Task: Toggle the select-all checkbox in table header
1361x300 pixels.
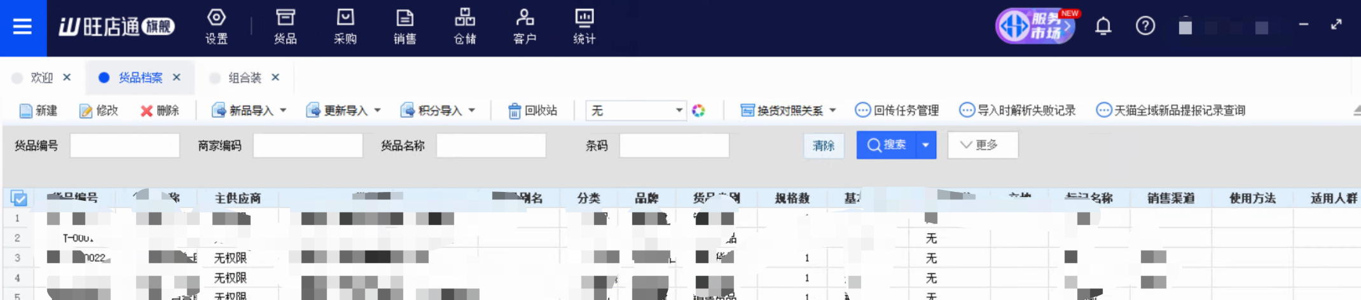Action: [19, 199]
